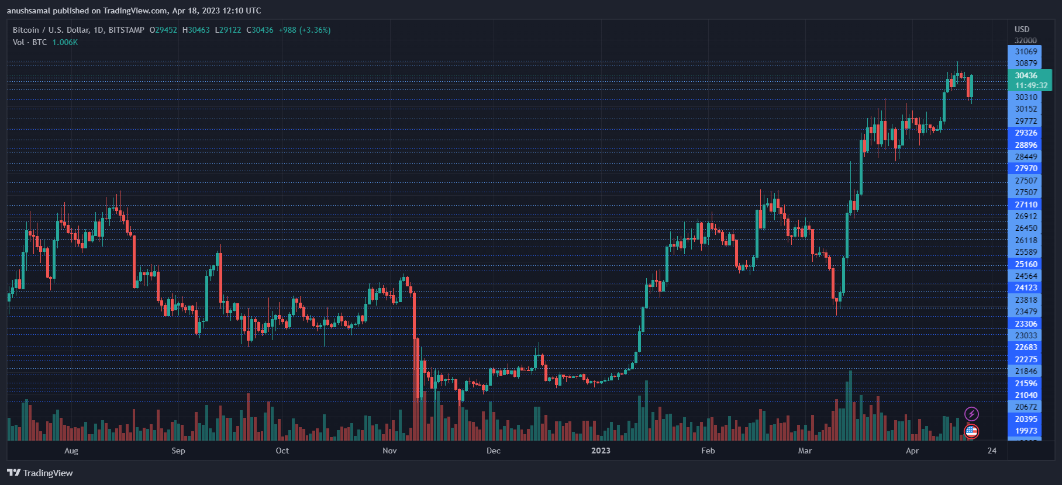Select the 27110 price level label

tap(1026, 205)
